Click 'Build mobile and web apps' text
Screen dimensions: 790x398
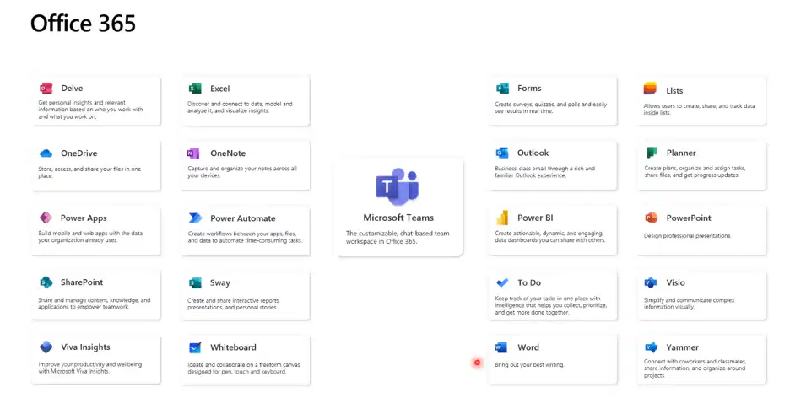pyautogui.click(x=90, y=236)
